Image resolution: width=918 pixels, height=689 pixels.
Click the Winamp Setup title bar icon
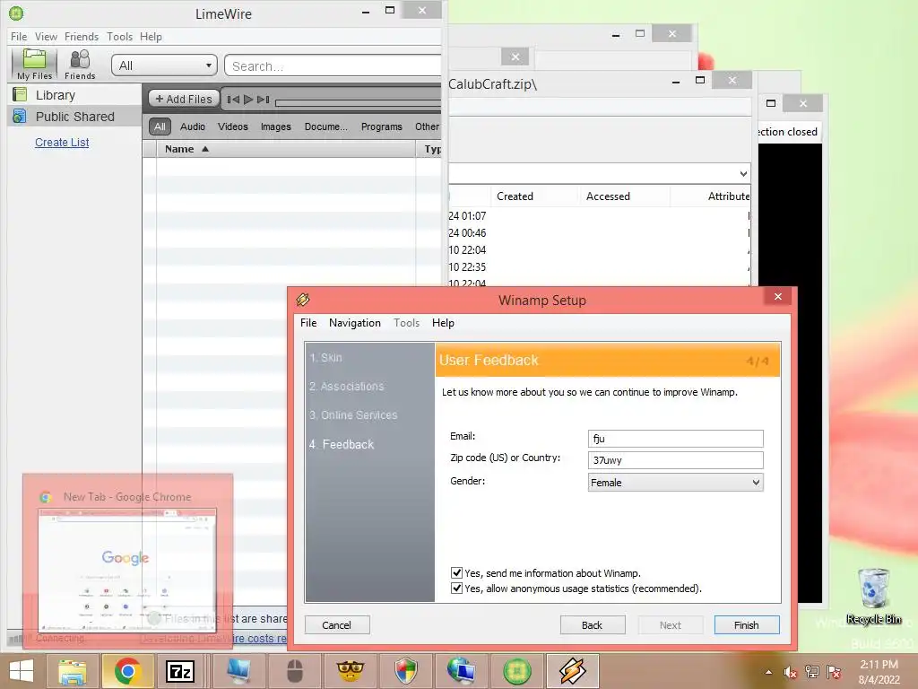coord(303,300)
